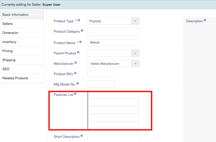Click help icon beside Short Description
216x142 pixels.
click(82, 136)
